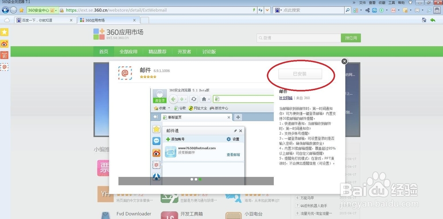Click the five-star rating under 邮件 title
The image size is (443, 219).
[x=148, y=77]
